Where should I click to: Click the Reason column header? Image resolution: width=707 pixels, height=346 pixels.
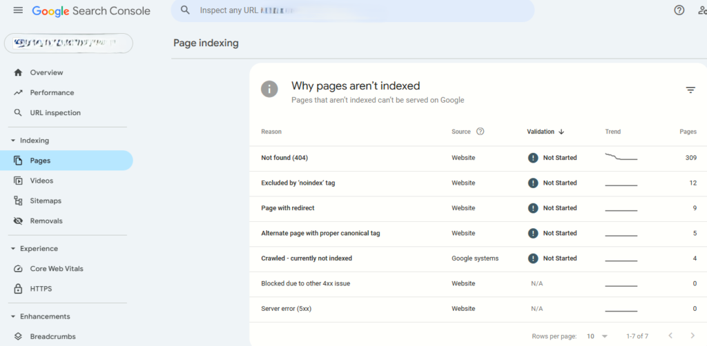click(x=271, y=132)
